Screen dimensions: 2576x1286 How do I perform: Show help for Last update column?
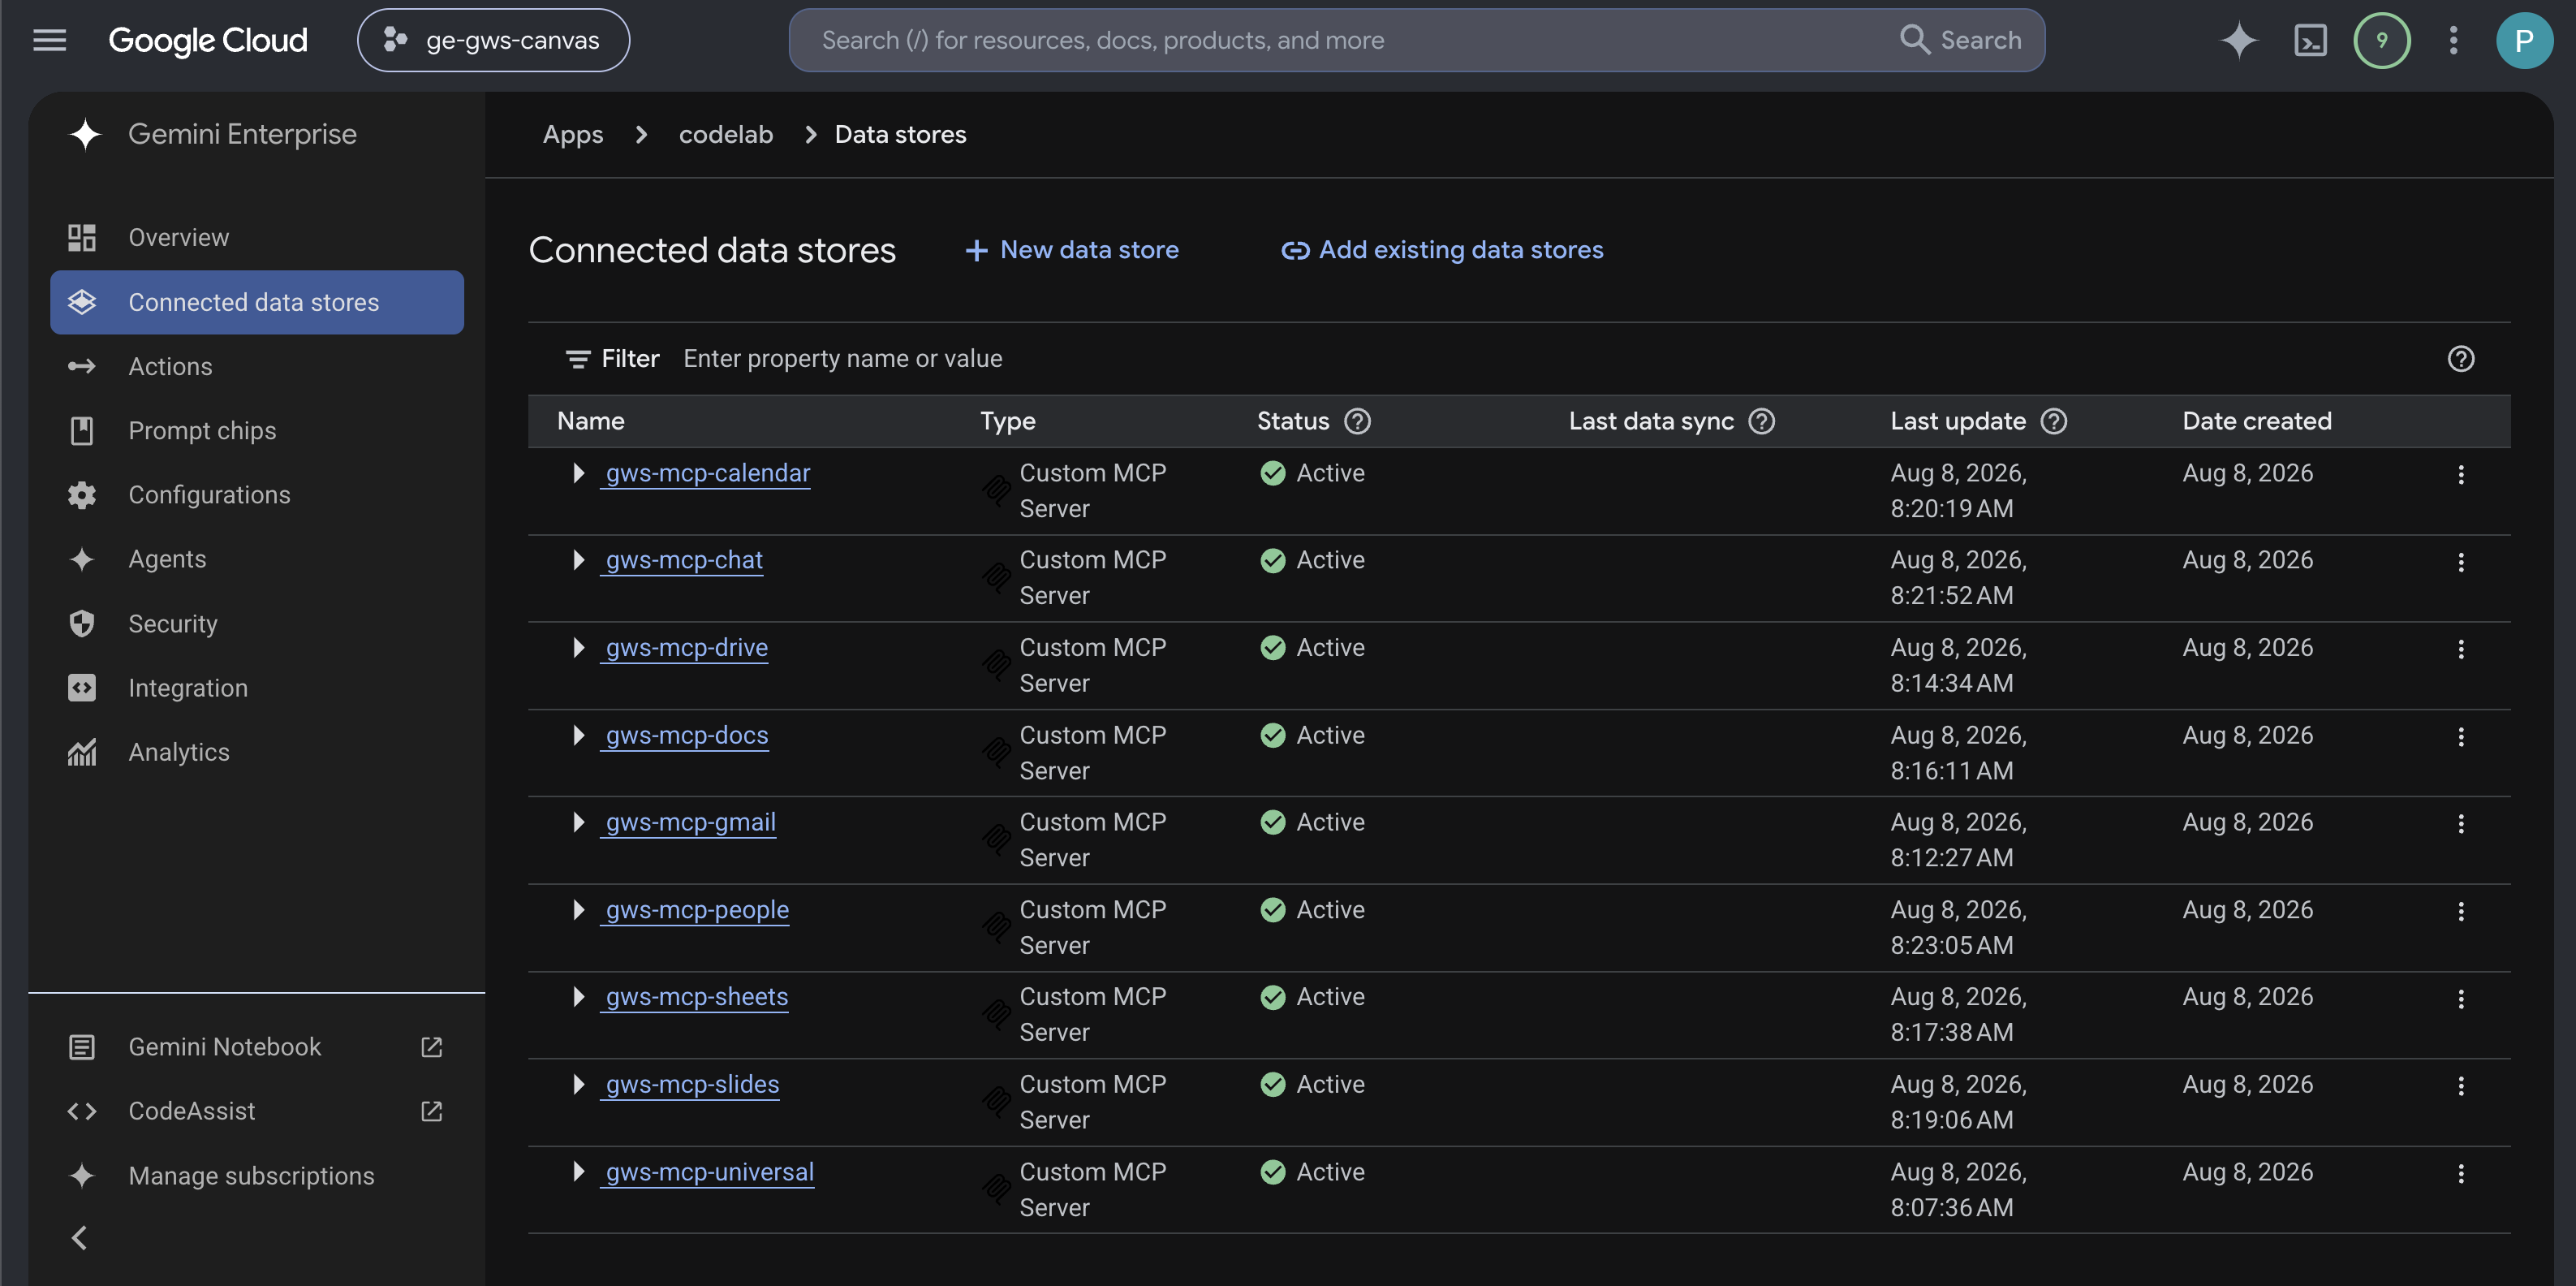coord(2053,421)
